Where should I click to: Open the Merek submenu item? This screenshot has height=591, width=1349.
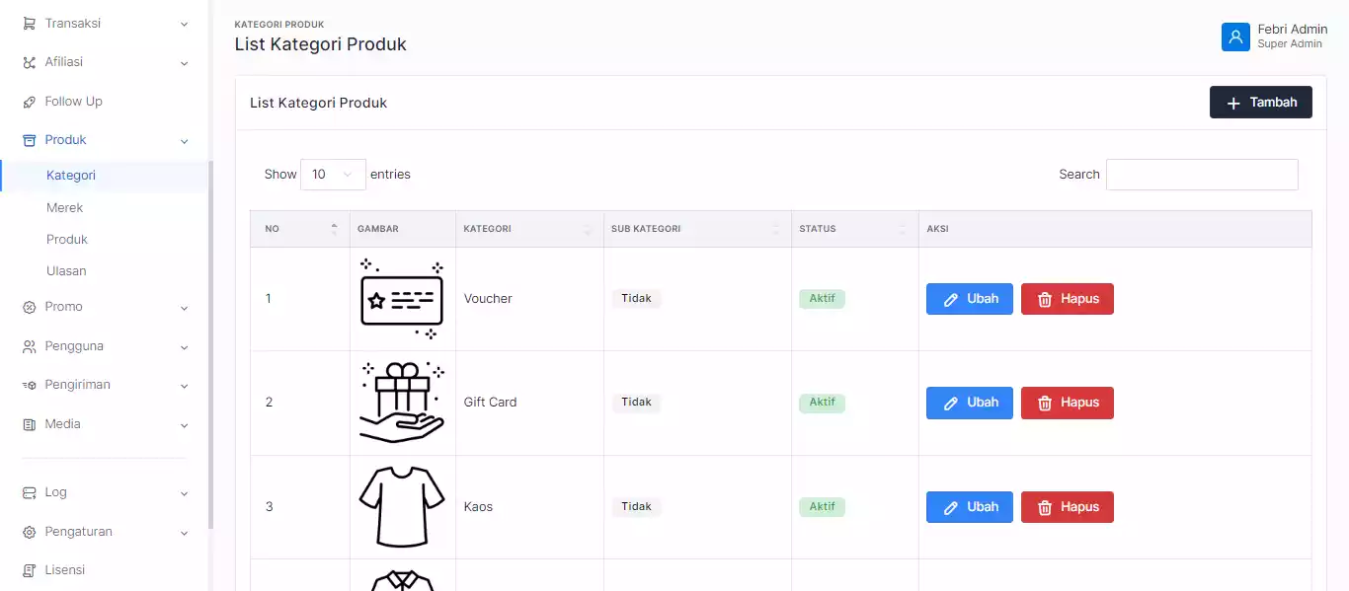tap(65, 208)
